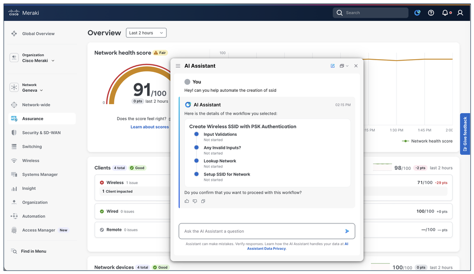Select Switching in the sidebar
The width and height of the screenshot is (474, 274).
(x=32, y=147)
